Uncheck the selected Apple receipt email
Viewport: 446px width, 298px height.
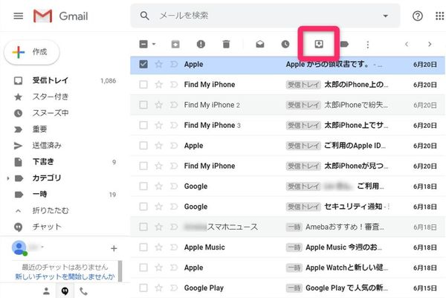(x=143, y=64)
